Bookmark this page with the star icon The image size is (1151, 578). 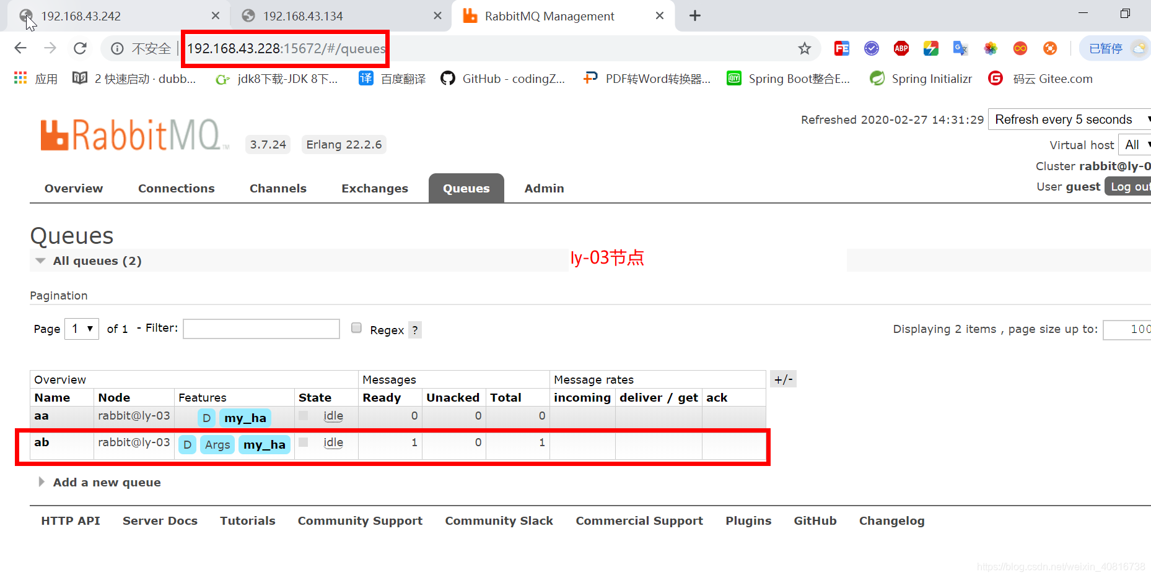click(x=804, y=48)
